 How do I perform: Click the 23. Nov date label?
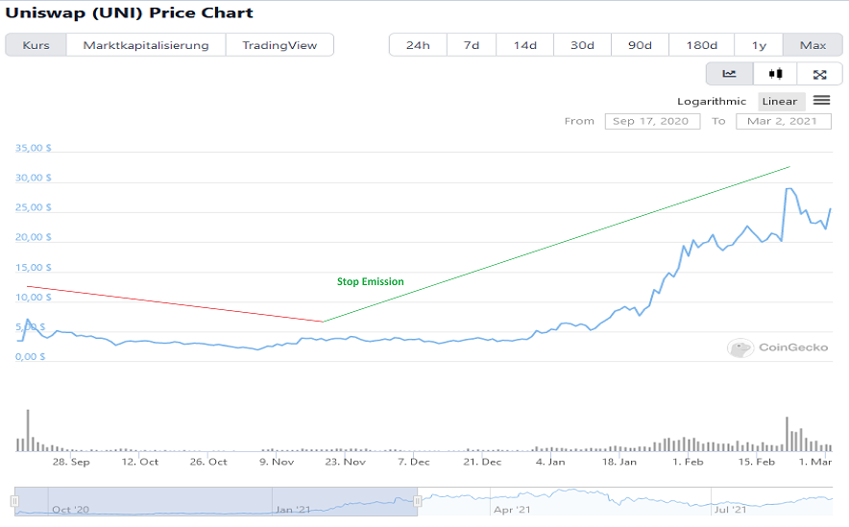[346, 462]
